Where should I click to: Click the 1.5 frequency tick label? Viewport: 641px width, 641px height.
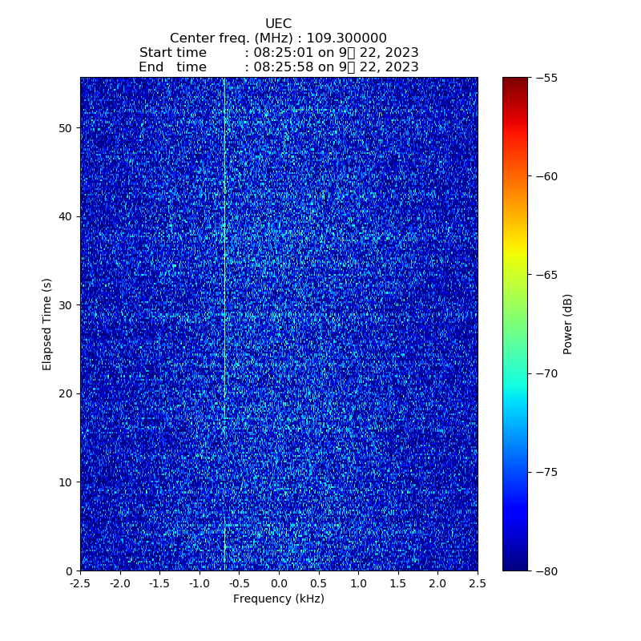click(x=397, y=583)
